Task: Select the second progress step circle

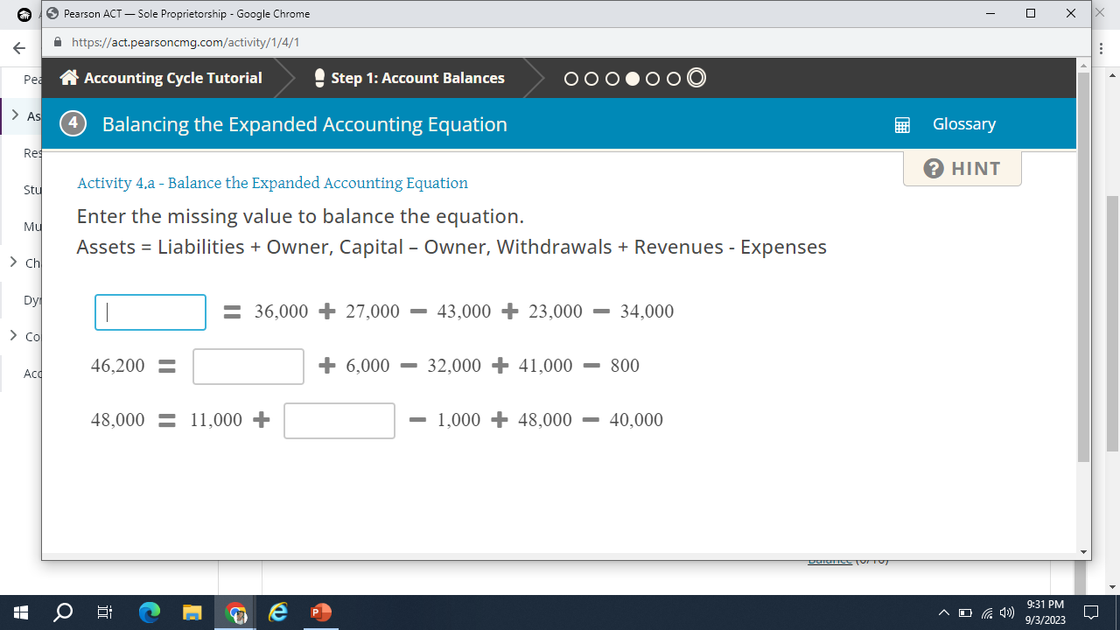Action: click(x=591, y=79)
